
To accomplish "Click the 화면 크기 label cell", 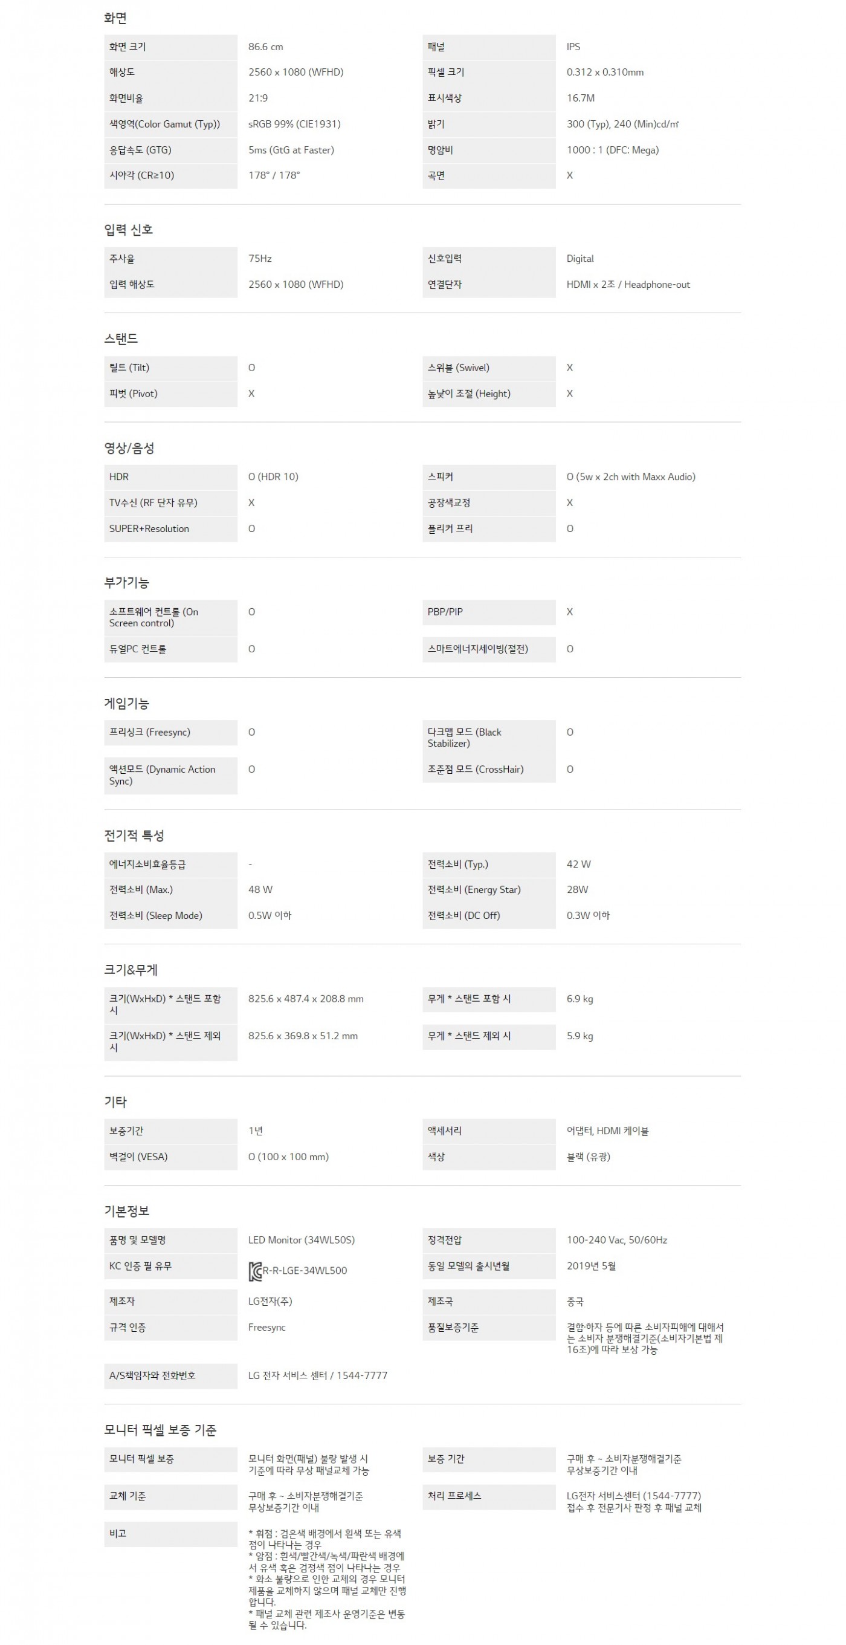I will pos(170,47).
